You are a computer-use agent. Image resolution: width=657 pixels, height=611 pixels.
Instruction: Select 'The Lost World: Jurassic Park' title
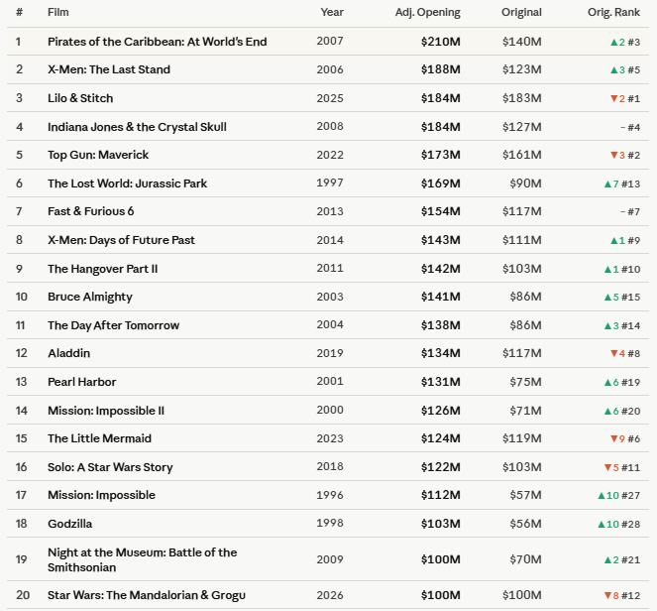tap(128, 183)
